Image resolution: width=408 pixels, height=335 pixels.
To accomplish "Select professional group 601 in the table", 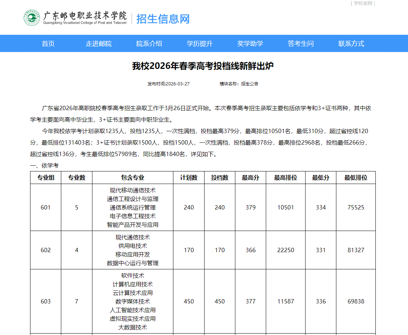I will coord(45,207).
